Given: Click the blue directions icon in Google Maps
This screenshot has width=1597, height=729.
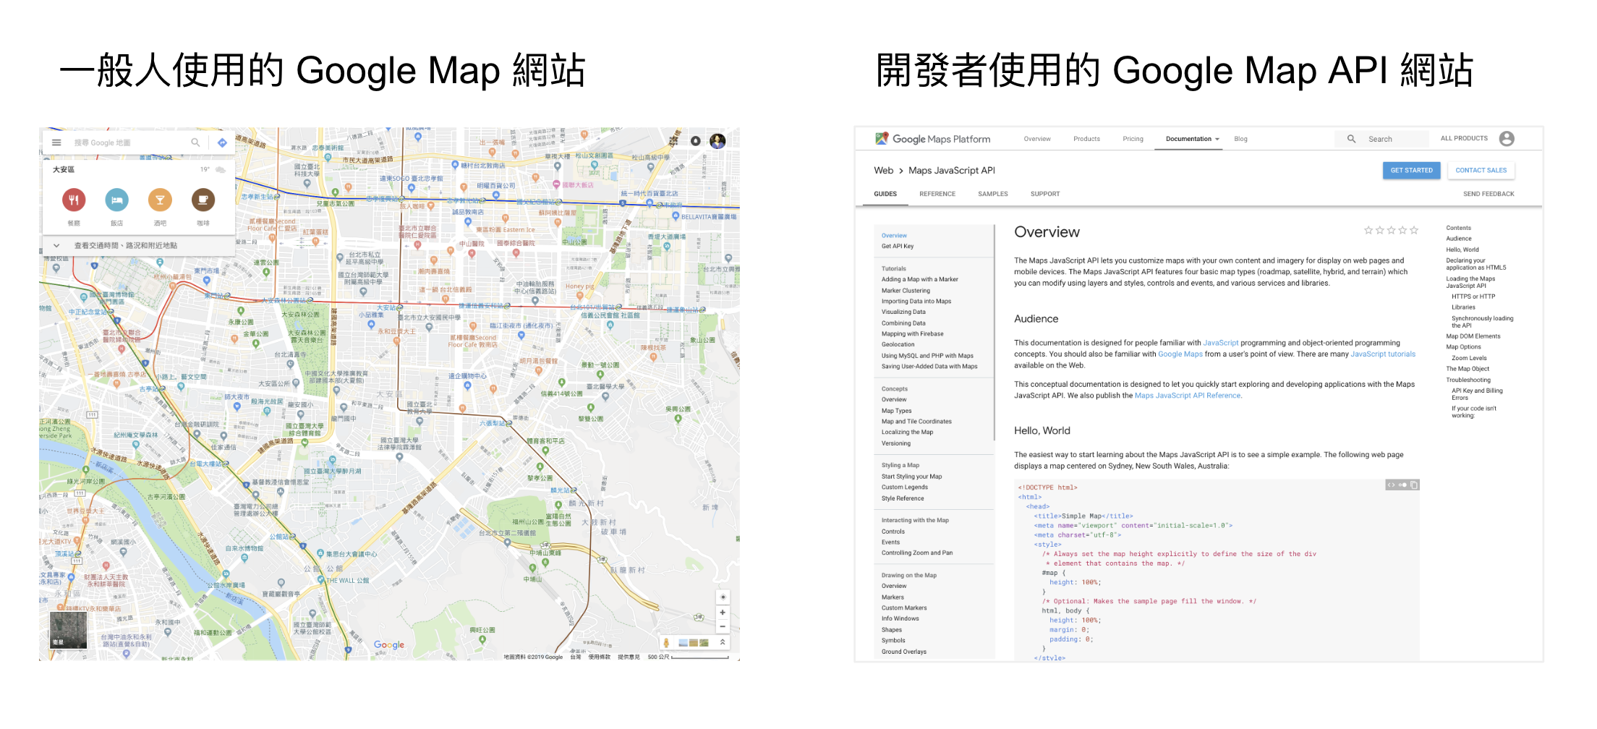Looking at the screenshot, I should (222, 142).
